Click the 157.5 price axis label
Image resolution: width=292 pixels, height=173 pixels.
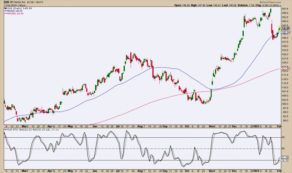[285, 9]
